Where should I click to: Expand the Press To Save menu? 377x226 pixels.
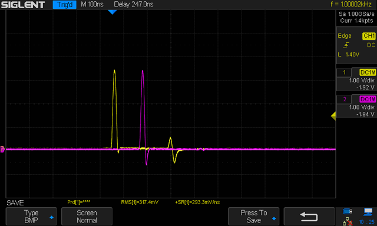click(254, 217)
